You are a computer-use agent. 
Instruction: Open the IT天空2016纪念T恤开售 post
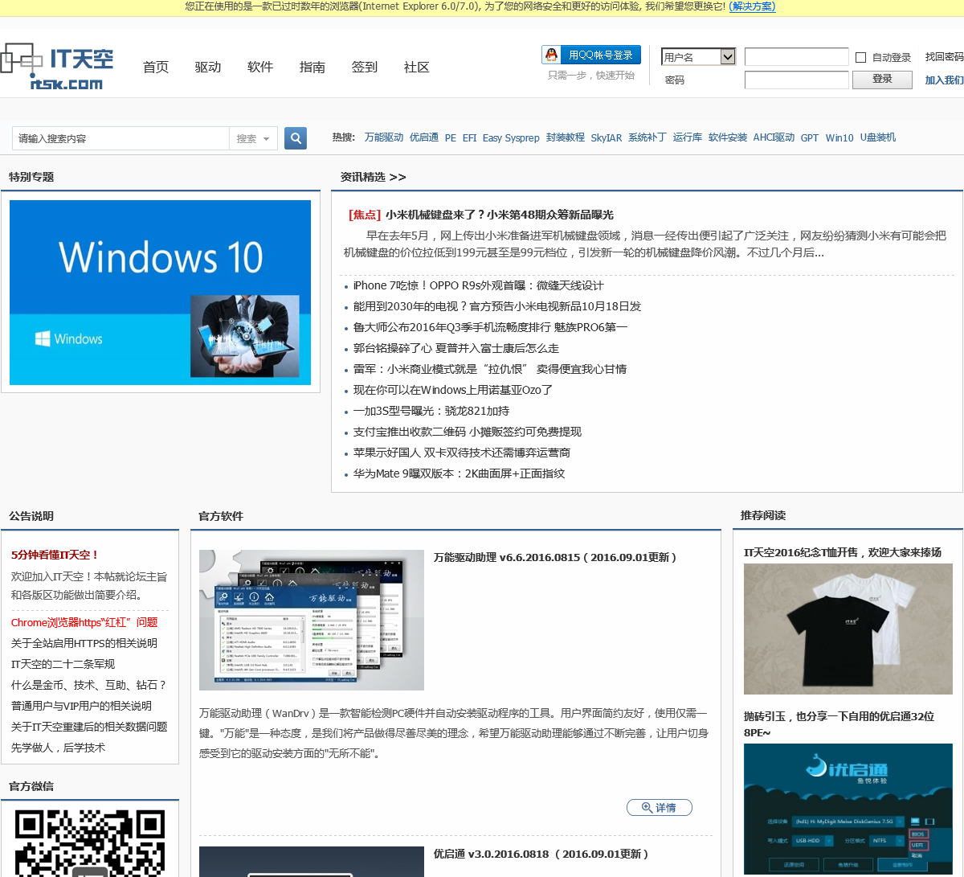(x=843, y=552)
